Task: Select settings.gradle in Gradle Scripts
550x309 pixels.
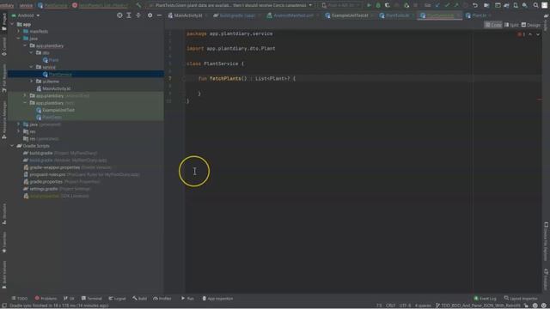Action: tap(57, 189)
